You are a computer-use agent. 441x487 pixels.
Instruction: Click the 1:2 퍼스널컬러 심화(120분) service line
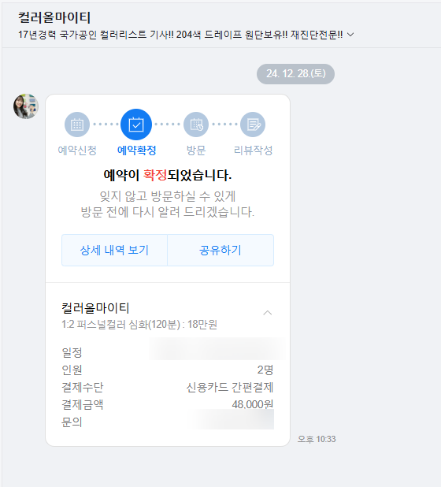(139, 325)
